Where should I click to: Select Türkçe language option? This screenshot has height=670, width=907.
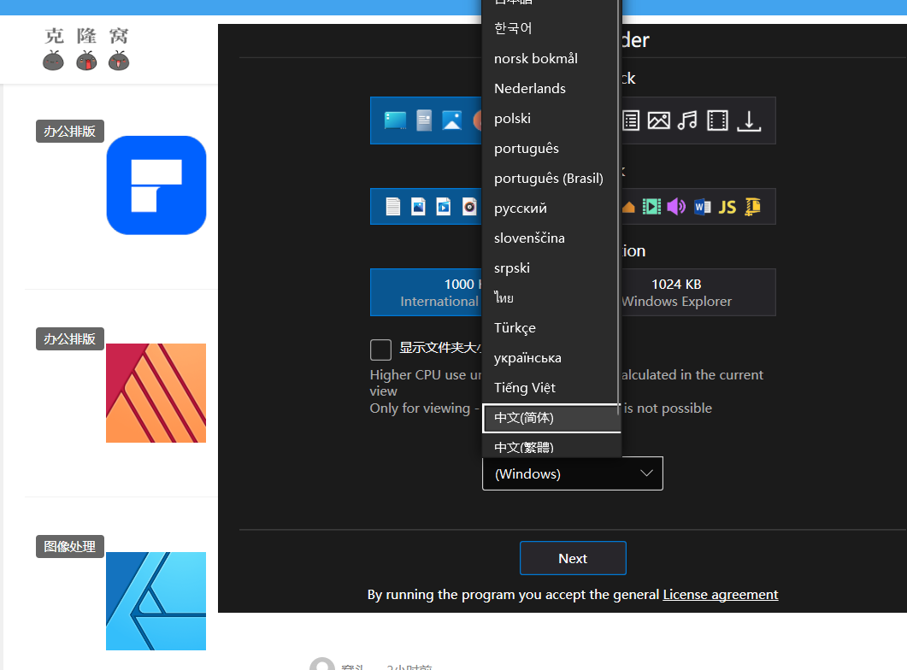[x=551, y=328]
